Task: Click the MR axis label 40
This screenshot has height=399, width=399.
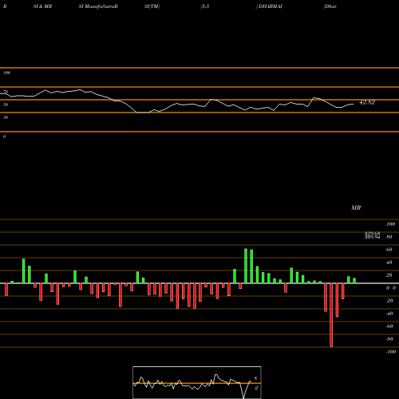Action: (389, 262)
